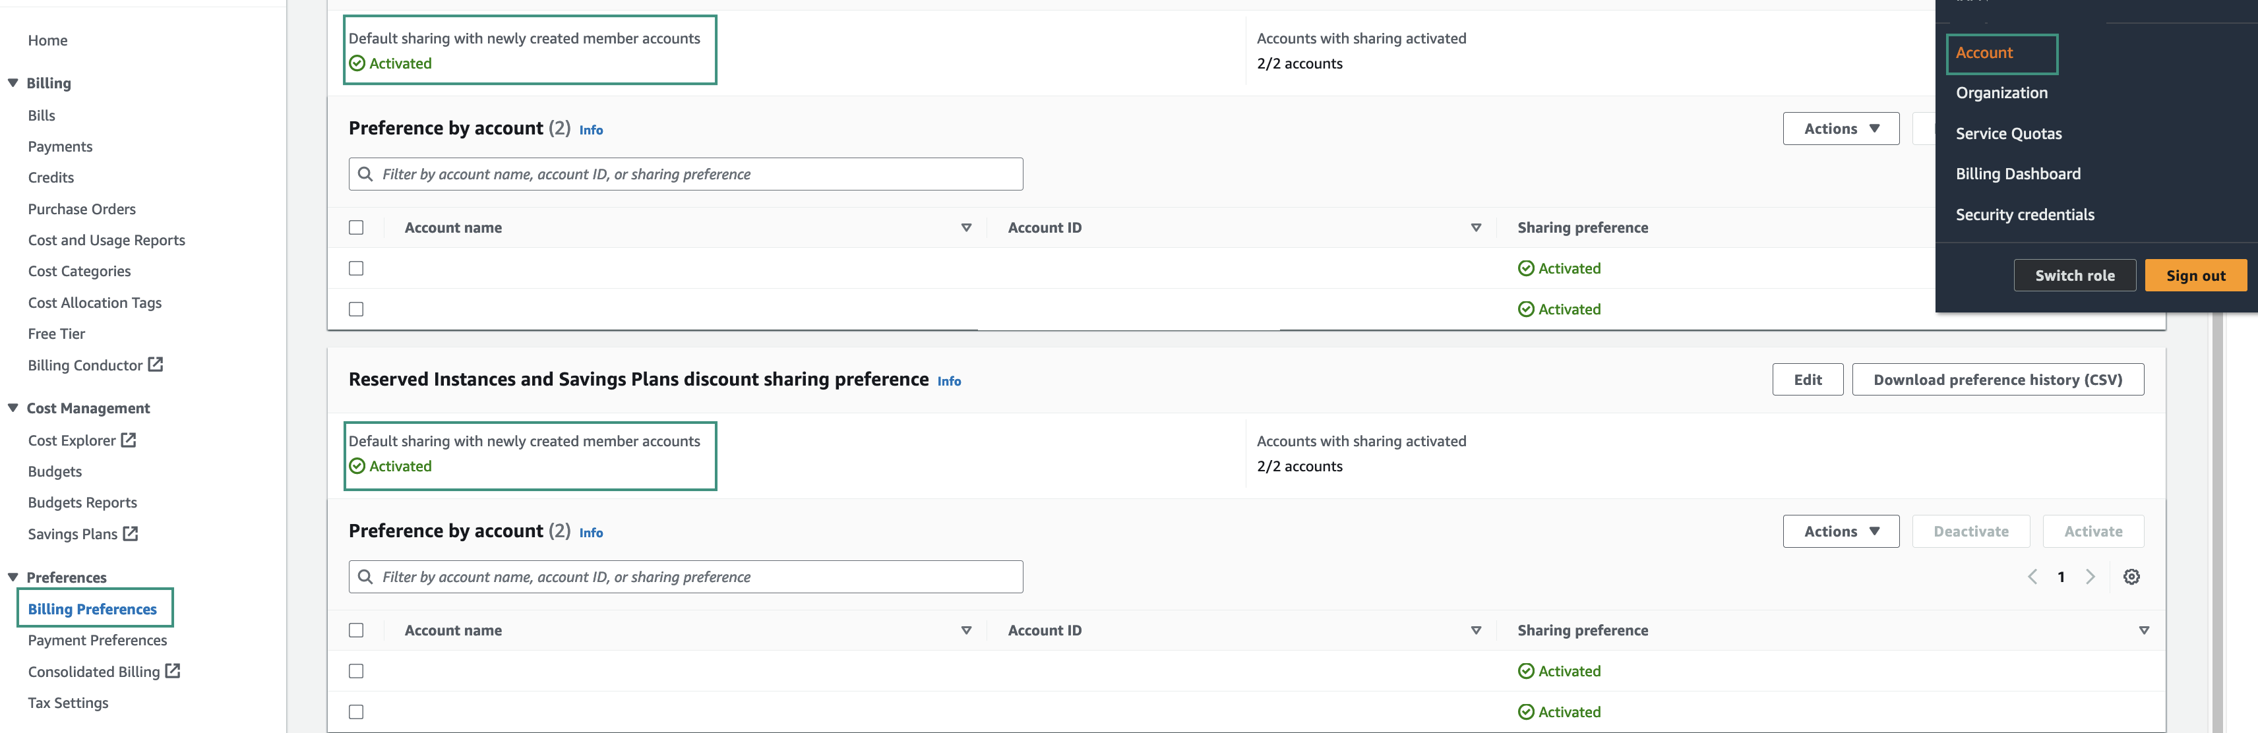Click the Edit button for discount sharing
The image size is (2258, 733).
[1808, 379]
